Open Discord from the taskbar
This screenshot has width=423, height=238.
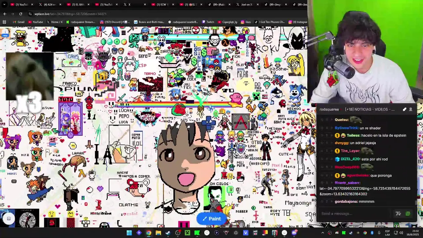click(294, 233)
